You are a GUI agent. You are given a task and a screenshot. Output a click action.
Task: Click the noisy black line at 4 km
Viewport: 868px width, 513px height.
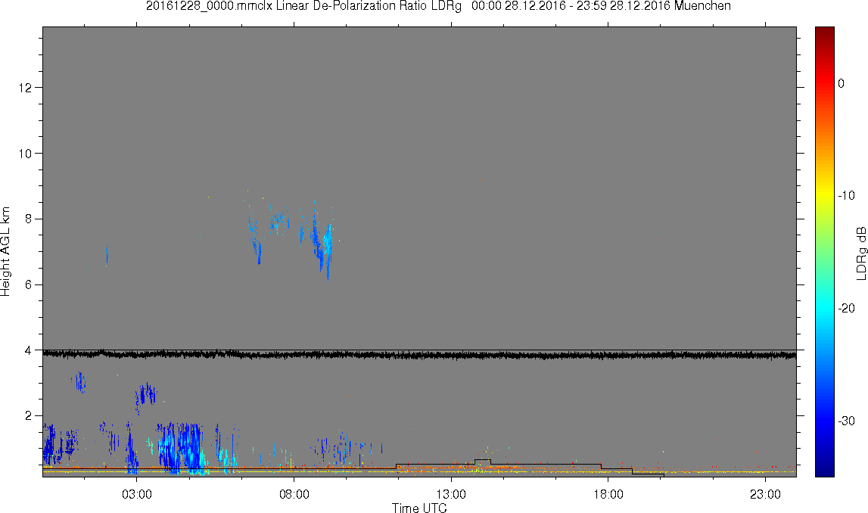tap(419, 355)
